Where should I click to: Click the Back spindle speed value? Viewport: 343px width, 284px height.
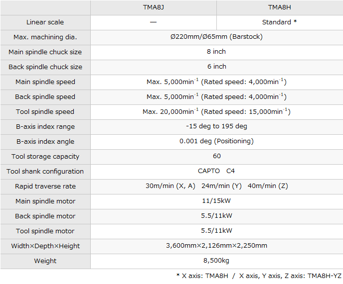(216, 97)
